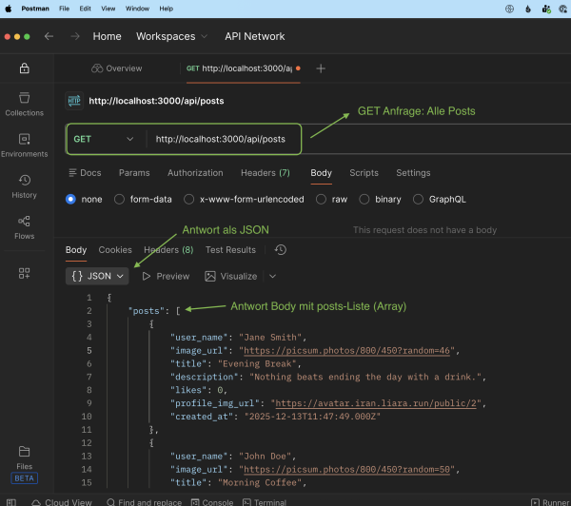Open the History sidebar panel
Screen dimensions: 571x506
[24, 185]
